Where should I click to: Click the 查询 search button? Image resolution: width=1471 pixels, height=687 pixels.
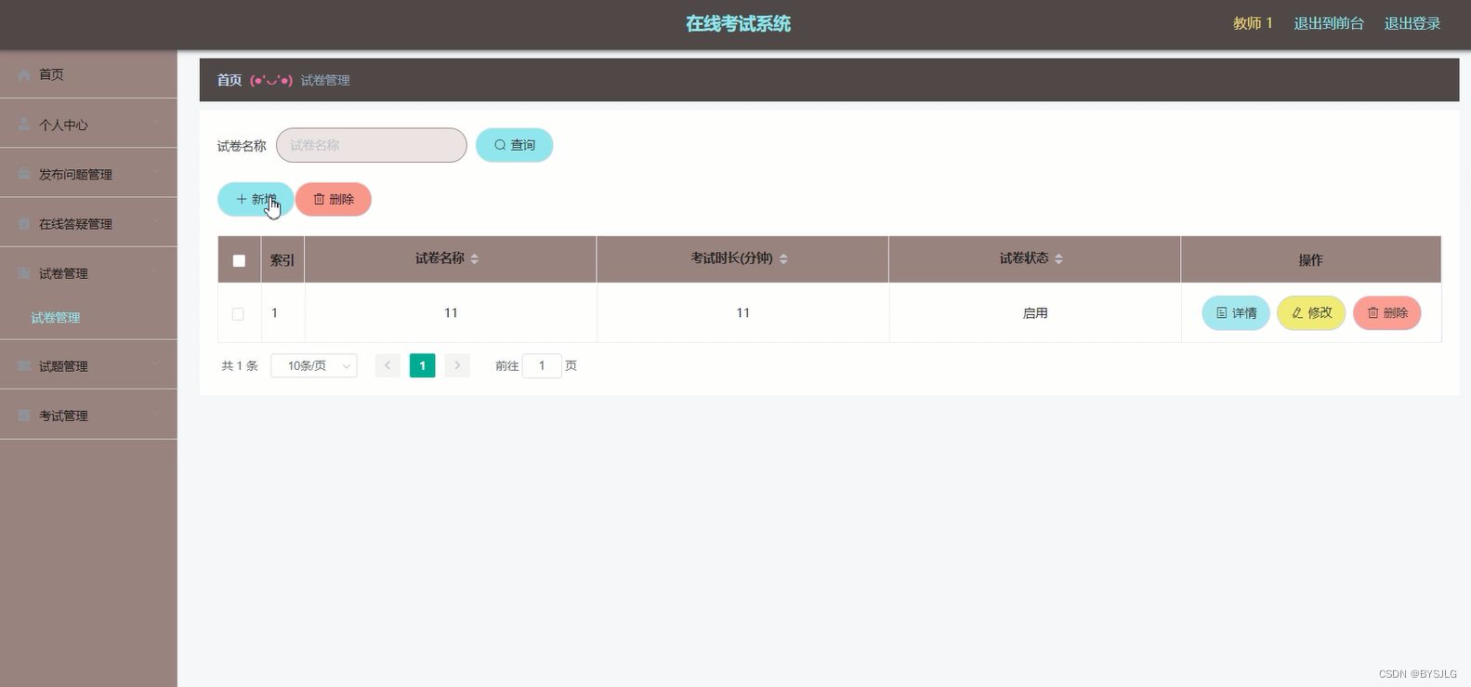(514, 145)
